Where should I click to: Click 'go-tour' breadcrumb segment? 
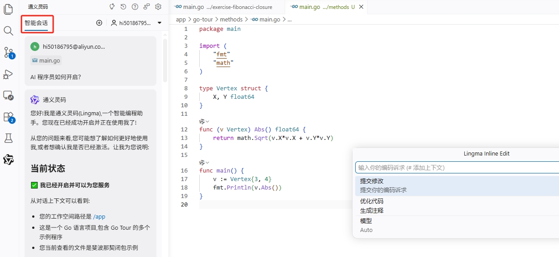point(203,20)
